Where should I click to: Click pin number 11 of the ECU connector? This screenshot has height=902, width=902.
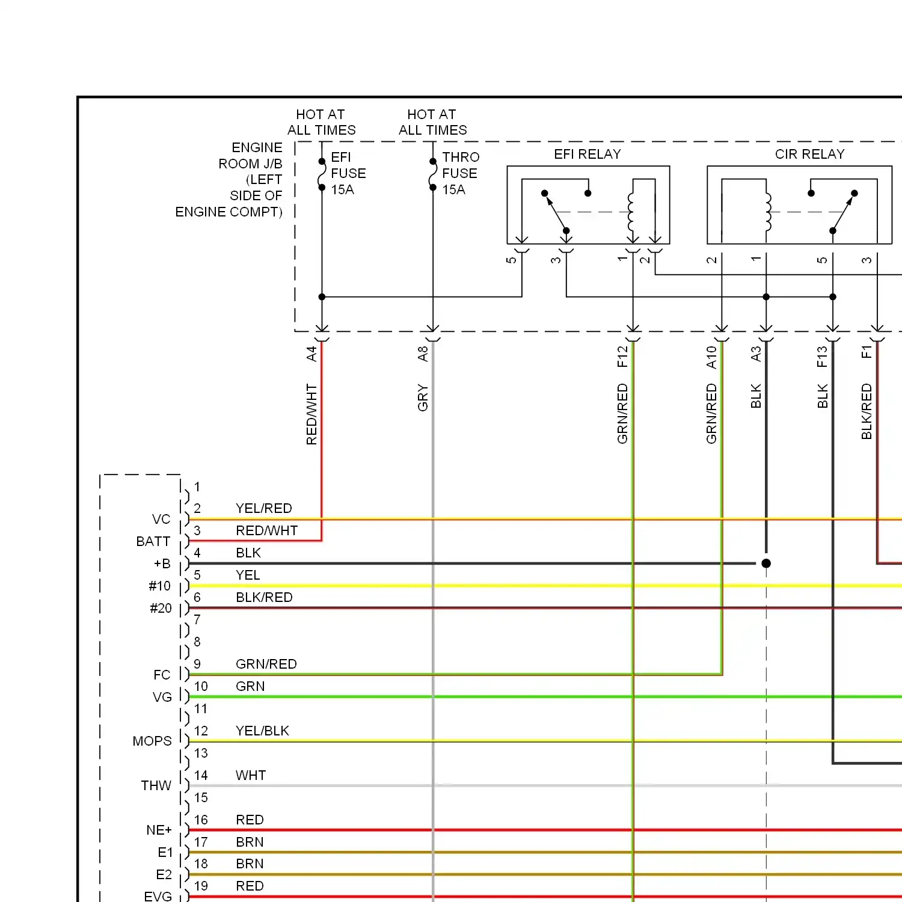coord(201,709)
